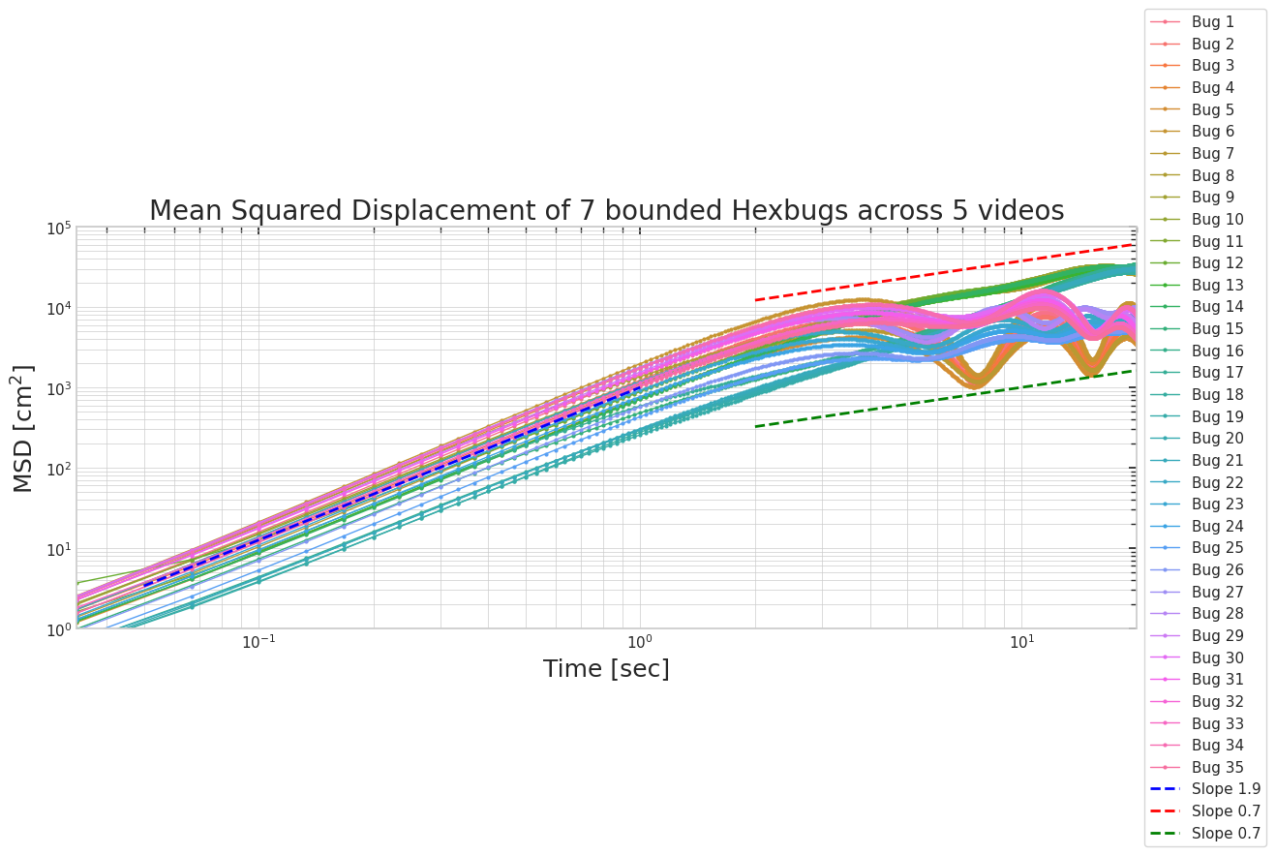Image resolution: width=1276 pixels, height=856 pixels.
Task: Click the red dashed Slope 0.7 legend marker
Action: 1166,810
